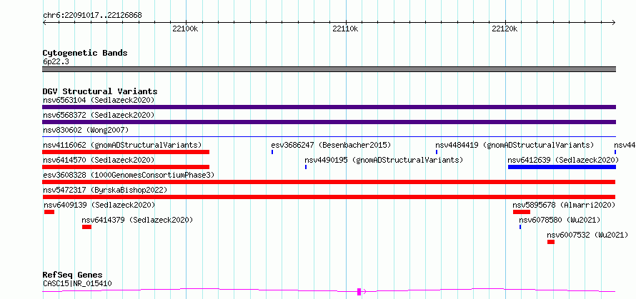Select the red block under nsv5895678
Viewport: 636px width, 299px height.
(x=522, y=212)
